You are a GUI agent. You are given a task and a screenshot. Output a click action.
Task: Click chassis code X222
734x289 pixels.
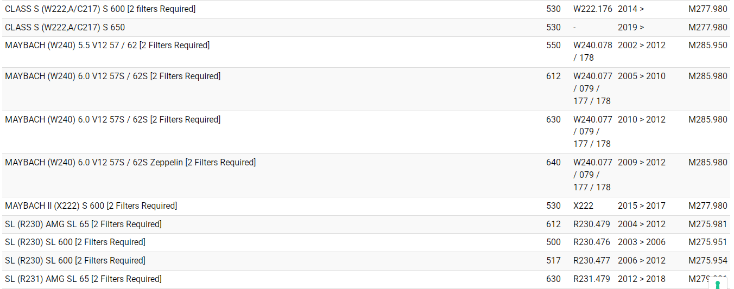(x=583, y=206)
